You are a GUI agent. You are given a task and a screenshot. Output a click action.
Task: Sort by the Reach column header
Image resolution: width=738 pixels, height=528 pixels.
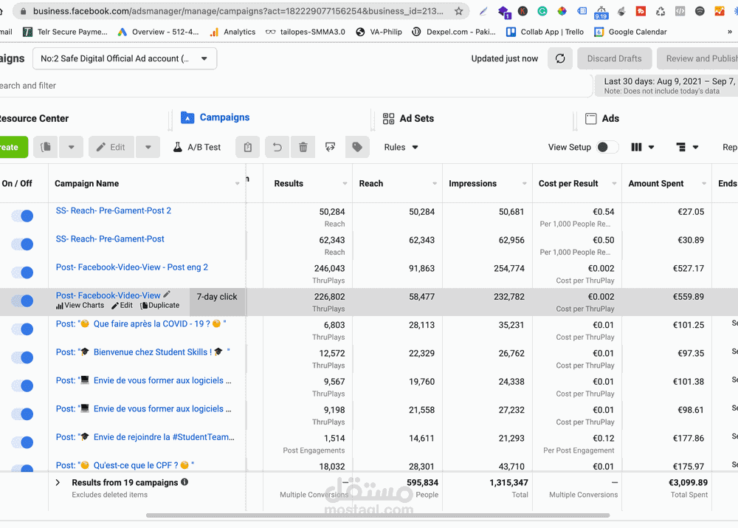click(371, 183)
